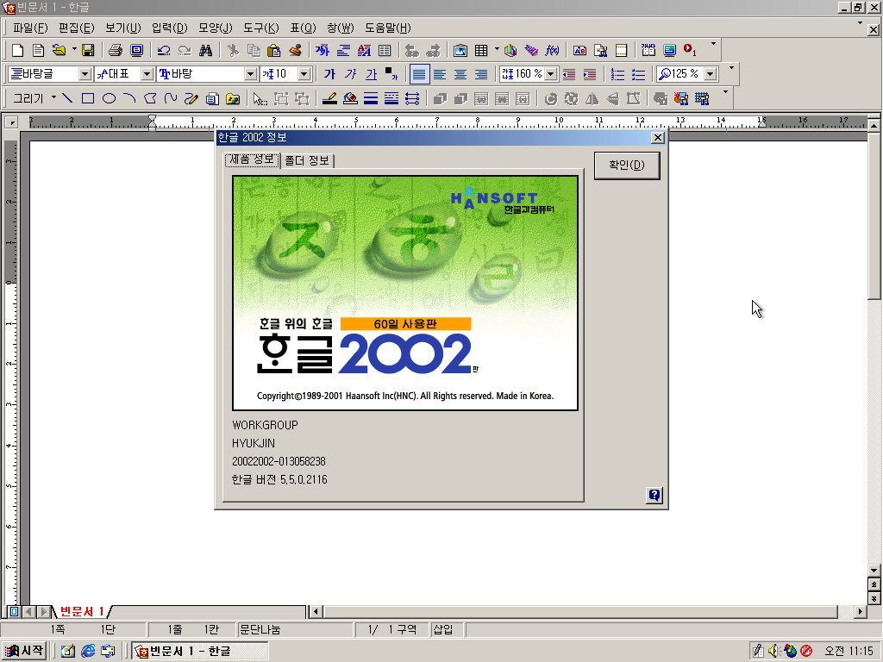The width and height of the screenshot is (883, 662).
Task: Choose the object select arrow tool
Action: click(x=260, y=99)
